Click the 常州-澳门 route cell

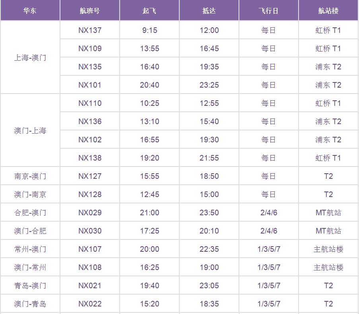pyautogui.click(x=30, y=249)
